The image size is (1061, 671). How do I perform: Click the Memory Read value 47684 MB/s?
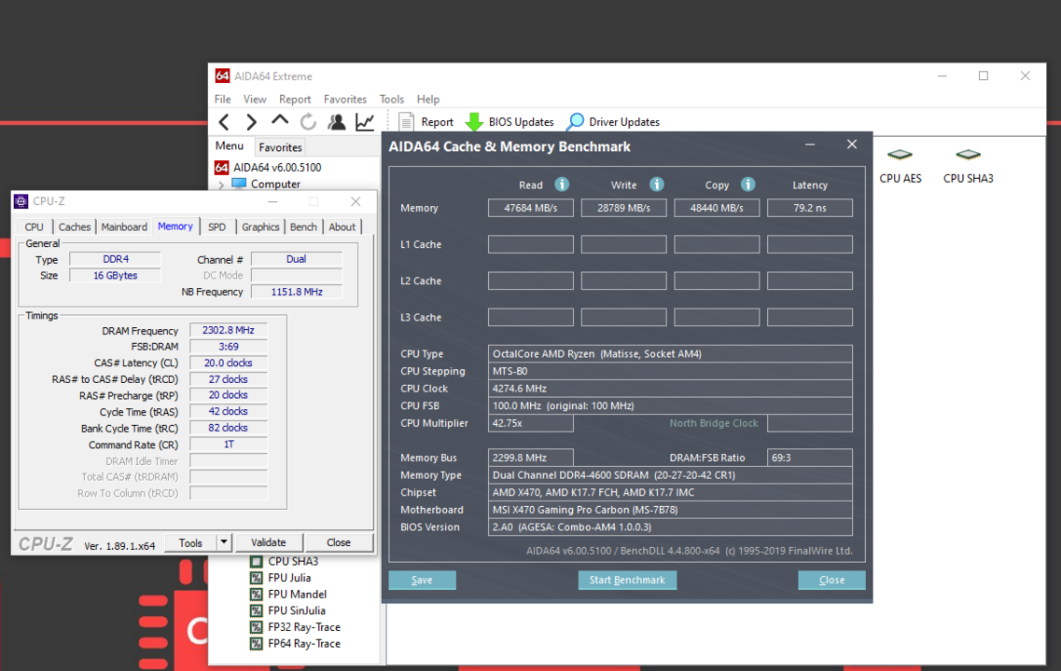pos(530,208)
